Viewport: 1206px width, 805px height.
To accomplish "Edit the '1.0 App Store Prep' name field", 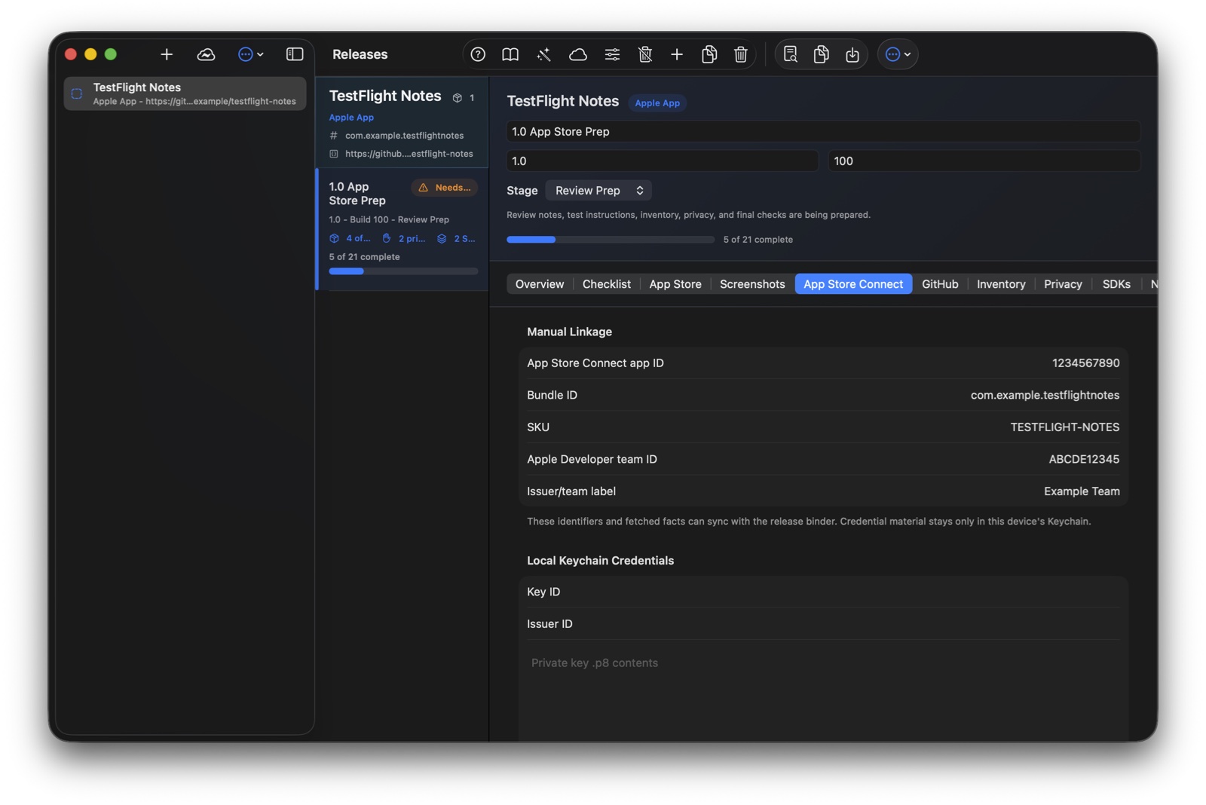I will pos(823,131).
